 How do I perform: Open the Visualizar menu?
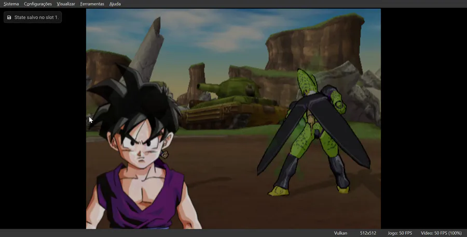pos(66,4)
